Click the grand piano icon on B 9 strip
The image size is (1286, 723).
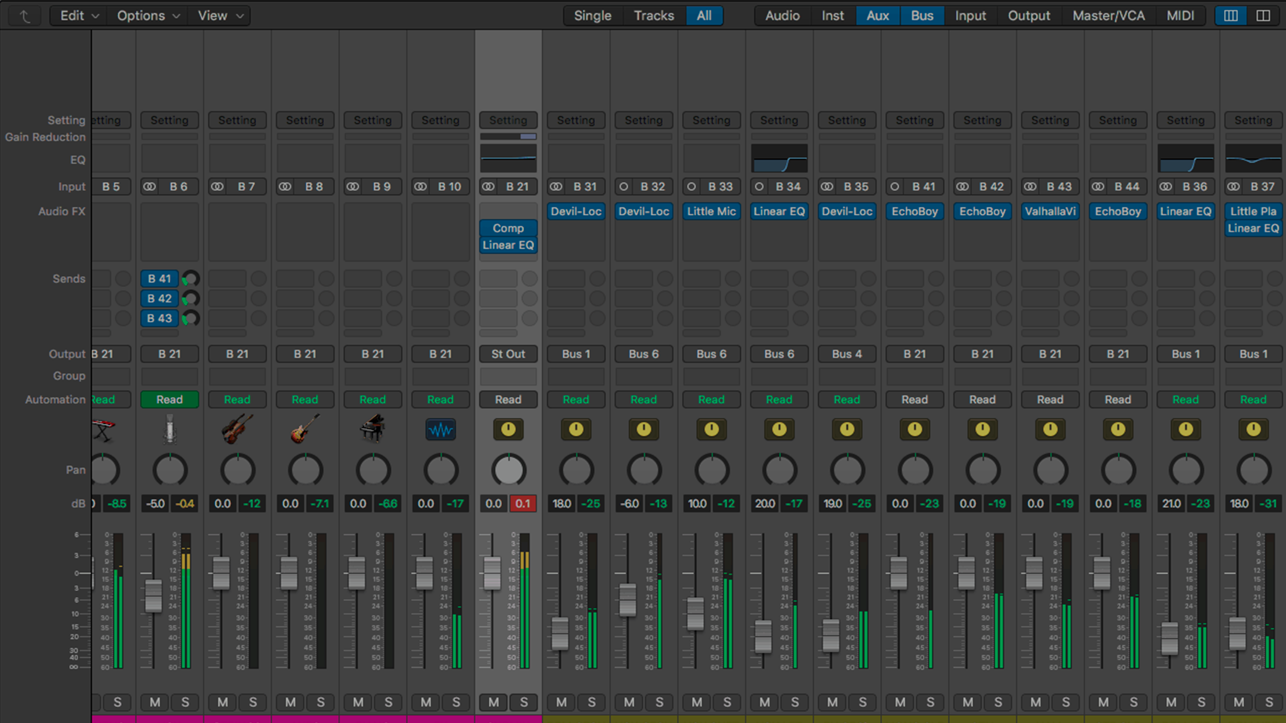[373, 429]
